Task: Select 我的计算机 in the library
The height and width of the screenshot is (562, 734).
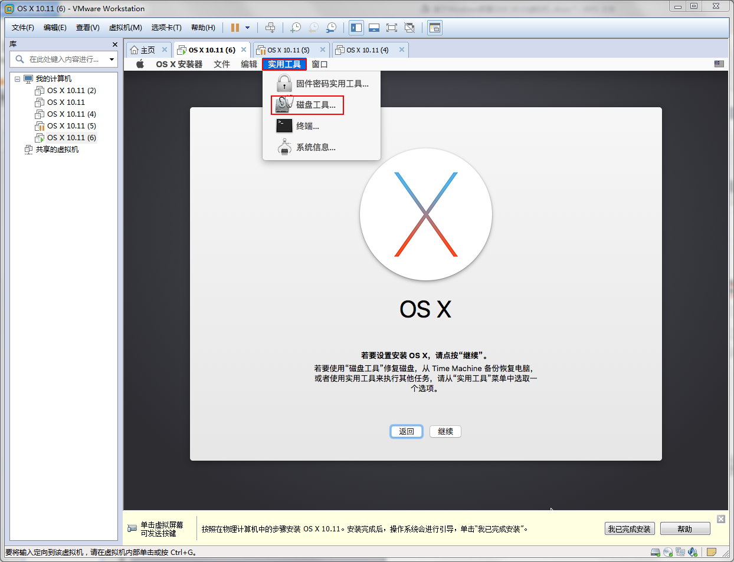Action: 53,79
